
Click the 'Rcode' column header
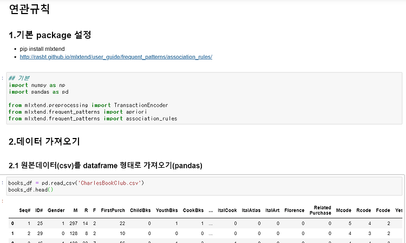click(364, 211)
